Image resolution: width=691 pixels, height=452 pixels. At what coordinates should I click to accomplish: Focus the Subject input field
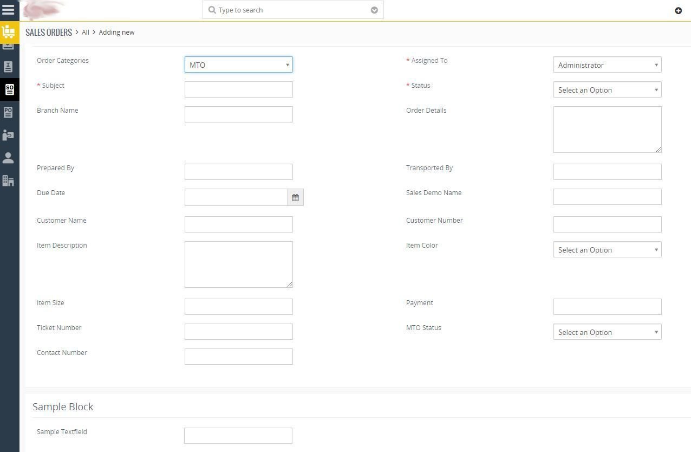pyautogui.click(x=238, y=89)
